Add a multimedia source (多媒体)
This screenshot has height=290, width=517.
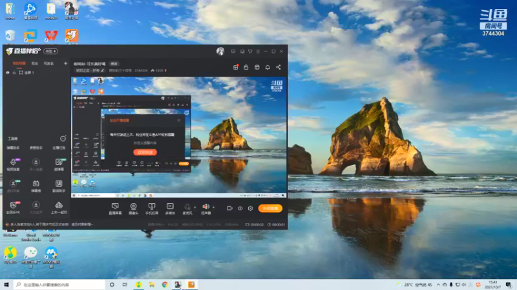click(x=170, y=208)
